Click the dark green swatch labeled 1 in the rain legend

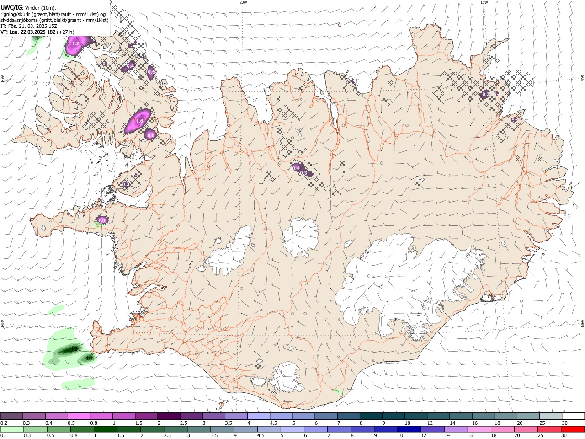[x=105, y=429]
